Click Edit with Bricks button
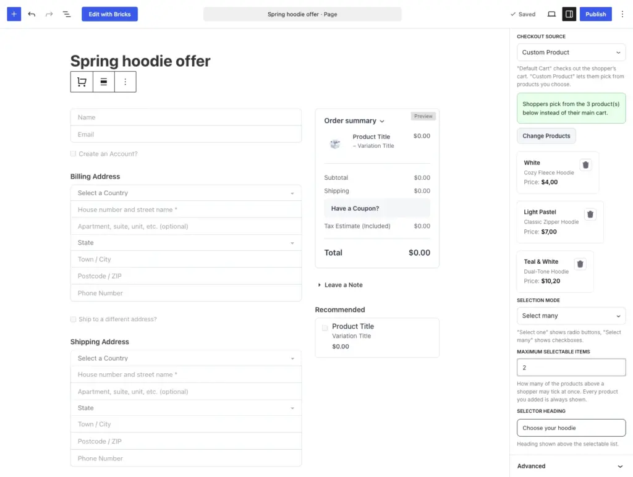633x477 pixels. pos(109,14)
